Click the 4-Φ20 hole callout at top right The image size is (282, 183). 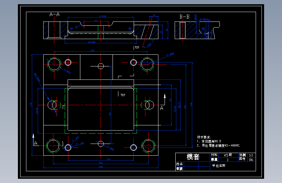tap(170, 54)
